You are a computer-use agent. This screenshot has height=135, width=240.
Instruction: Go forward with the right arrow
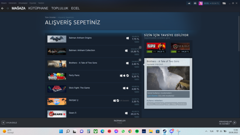(8, 8)
